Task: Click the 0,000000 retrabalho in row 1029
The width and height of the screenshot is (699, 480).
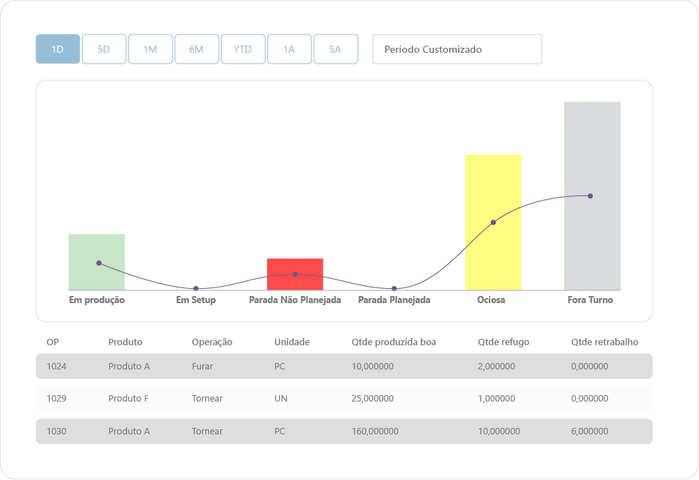Action: (x=590, y=399)
